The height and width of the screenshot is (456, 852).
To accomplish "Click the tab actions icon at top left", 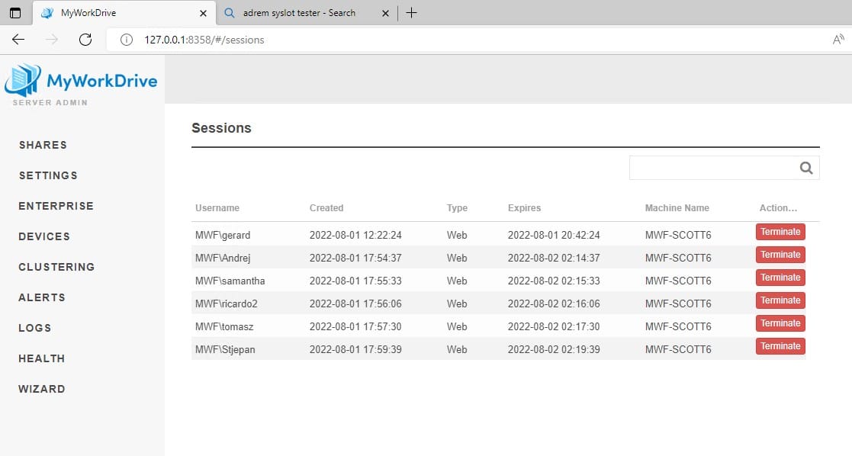I will pyautogui.click(x=15, y=13).
